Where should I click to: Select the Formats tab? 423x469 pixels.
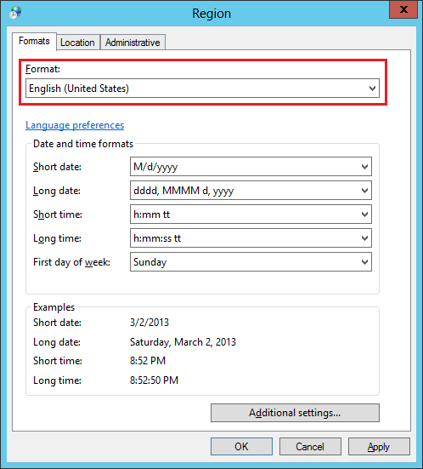pyautogui.click(x=34, y=41)
